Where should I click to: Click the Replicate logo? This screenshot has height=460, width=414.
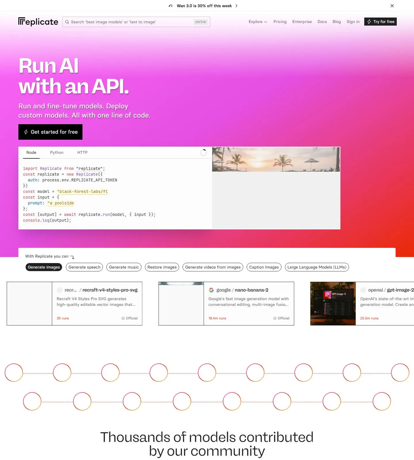tap(38, 22)
